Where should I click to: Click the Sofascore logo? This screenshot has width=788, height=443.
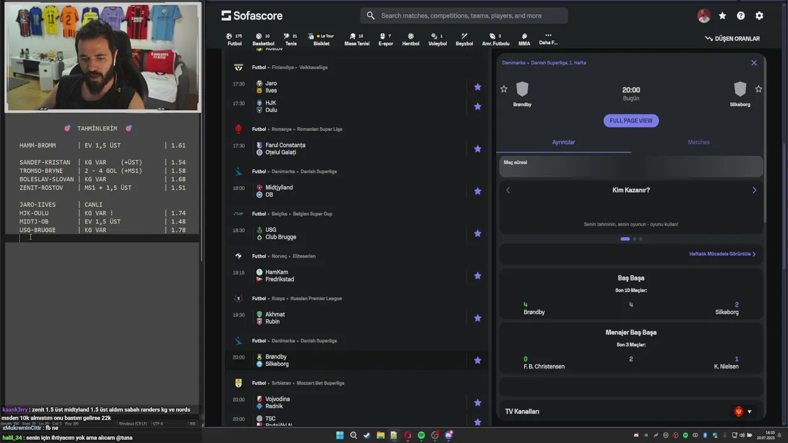tap(252, 15)
